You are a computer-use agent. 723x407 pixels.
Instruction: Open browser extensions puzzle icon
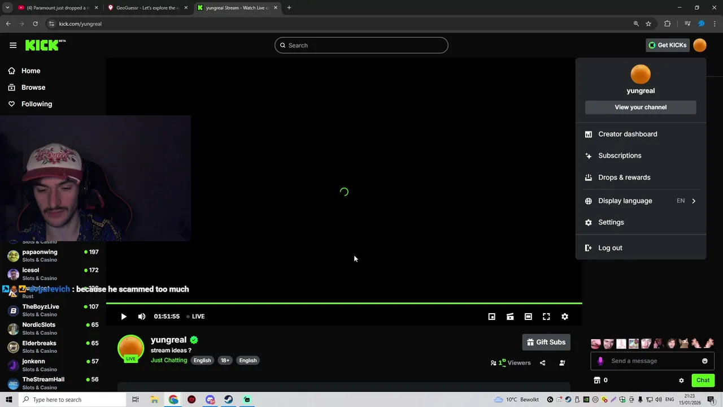click(x=668, y=24)
